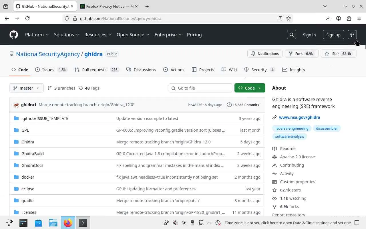
Task: View the 3 Branches list
Action: 61,88
